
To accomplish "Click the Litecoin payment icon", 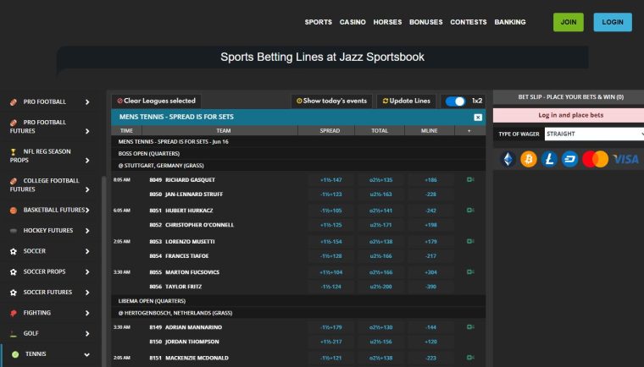I will click(x=549, y=159).
